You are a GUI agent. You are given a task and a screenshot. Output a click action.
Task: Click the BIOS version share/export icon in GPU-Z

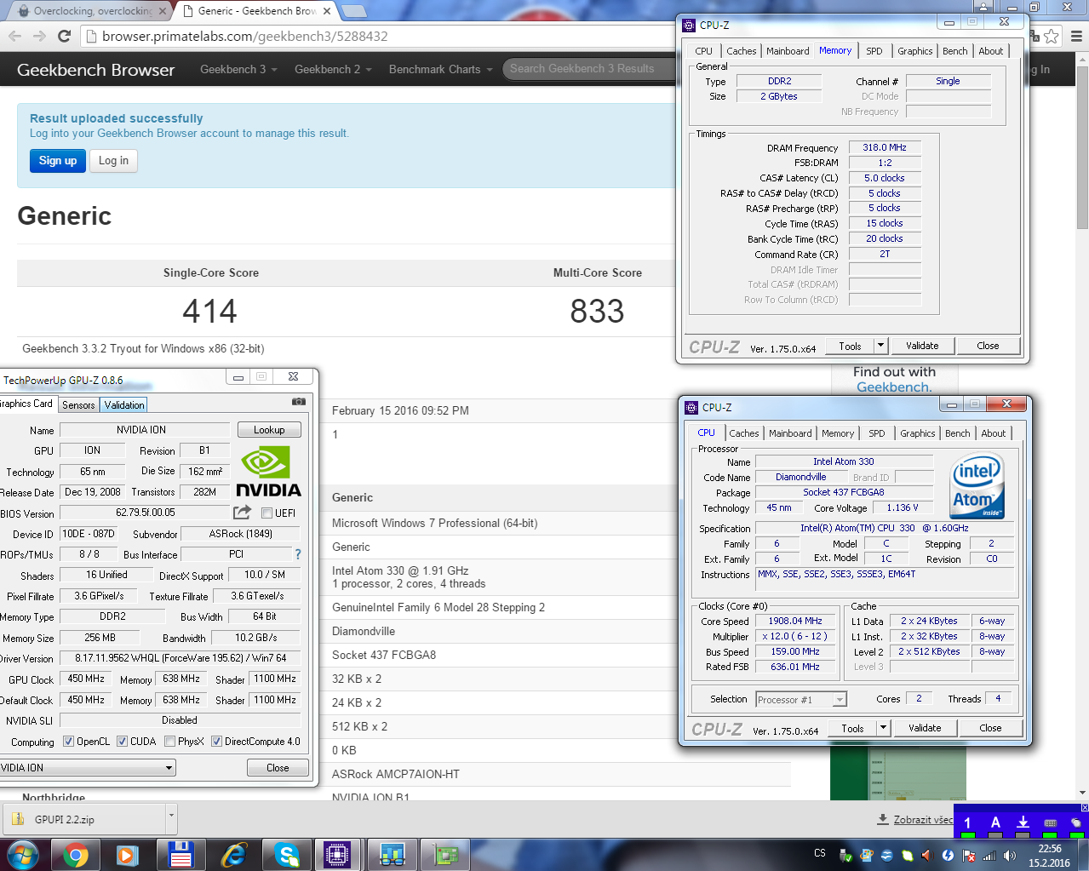(x=243, y=512)
